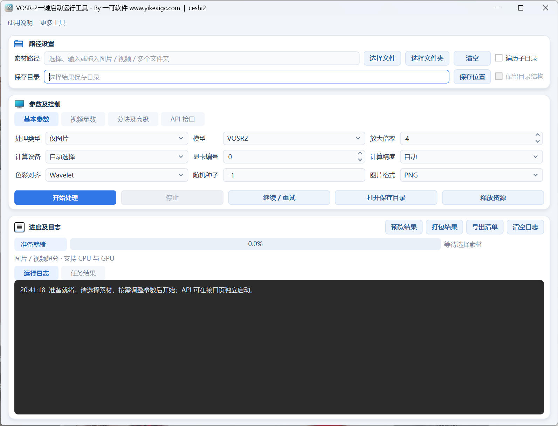Image resolution: width=558 pixels, height=426 pixels.
Task: Click the 打开保存目录 button
Action: [x=386, y=198]
